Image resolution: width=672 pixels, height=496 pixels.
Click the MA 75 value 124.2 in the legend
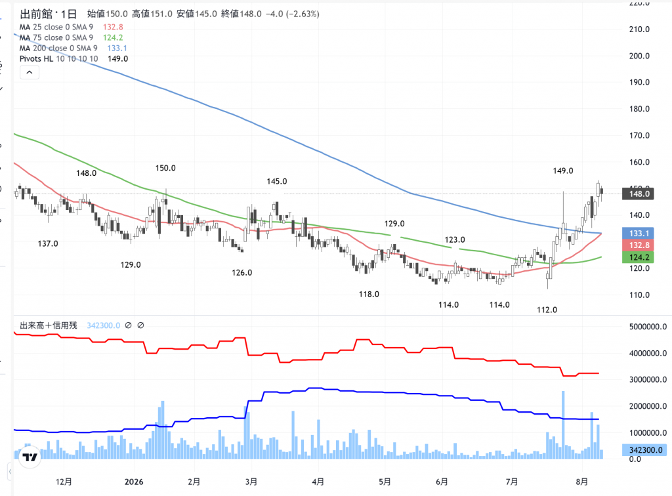pos(113,37)
